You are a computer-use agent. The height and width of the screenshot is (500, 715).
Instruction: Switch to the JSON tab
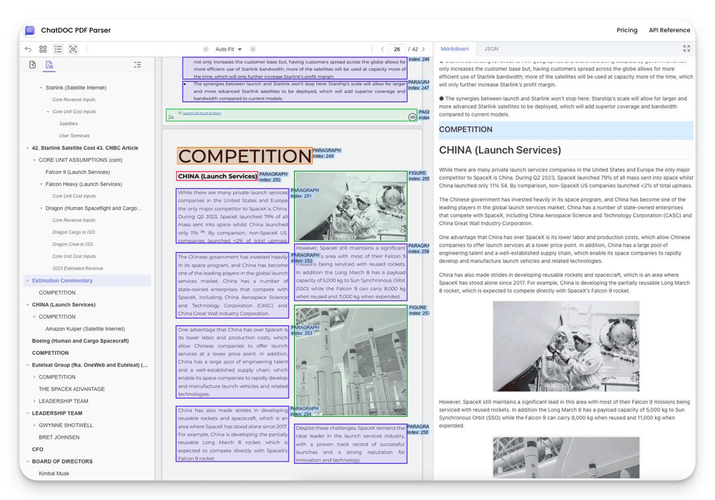pos(491,49)
